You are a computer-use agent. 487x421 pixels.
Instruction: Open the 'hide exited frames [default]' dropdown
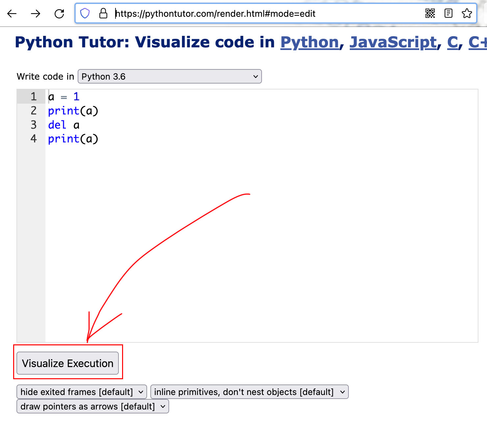pos(82,392)
